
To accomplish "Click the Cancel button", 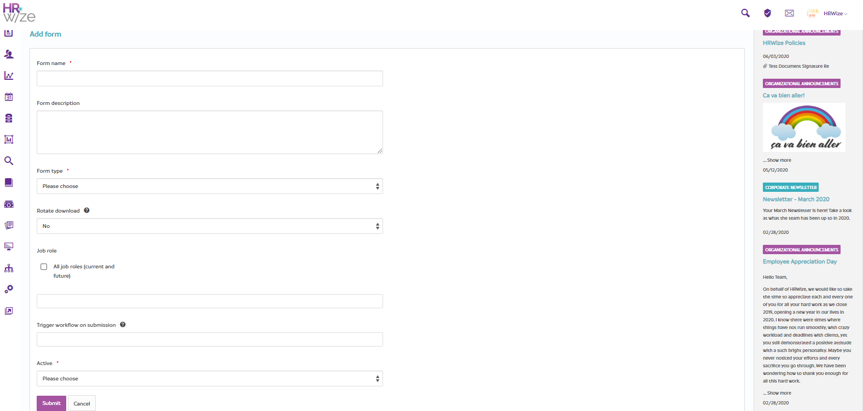I will tap(82, 403).
